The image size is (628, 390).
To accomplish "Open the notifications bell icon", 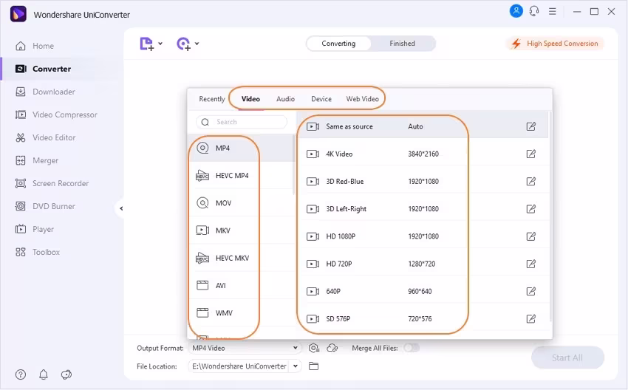I will point(44,374).
